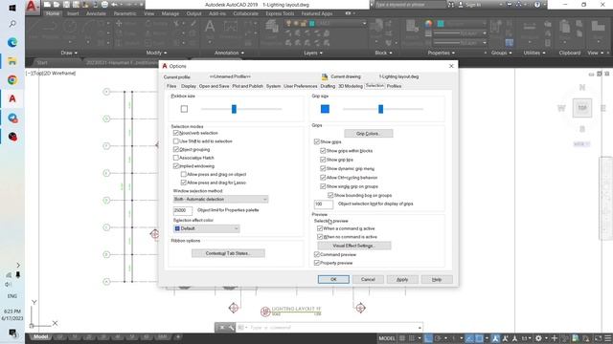This screenshot has width=613, height=344.
Task: Click the Text tool large A icon
Action: coord(210,27)
